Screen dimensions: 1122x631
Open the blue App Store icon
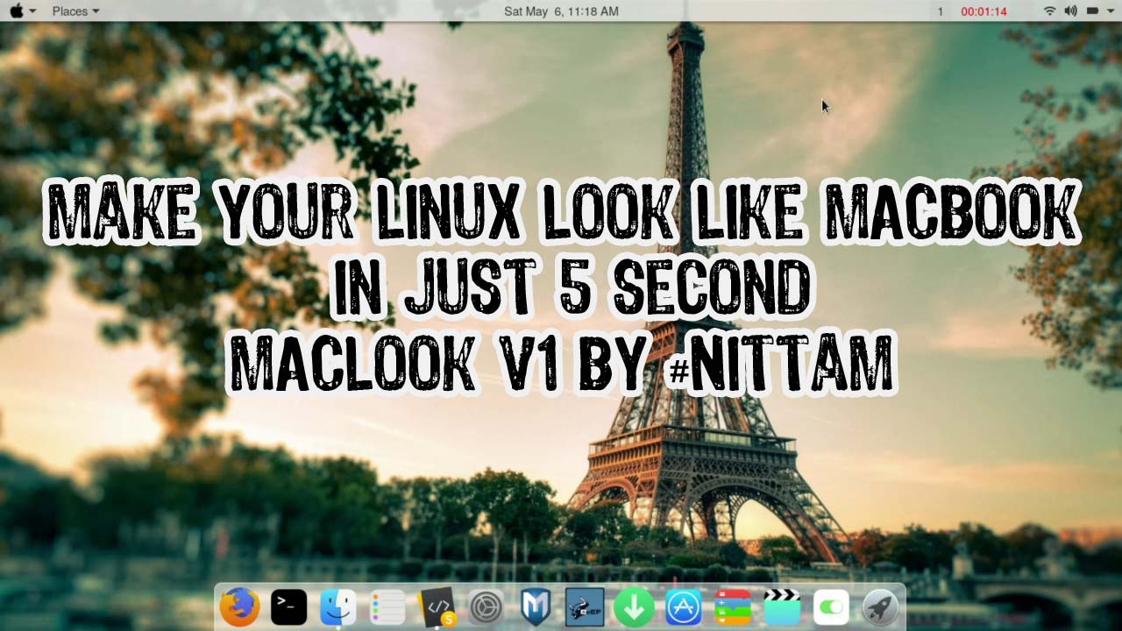683,606
